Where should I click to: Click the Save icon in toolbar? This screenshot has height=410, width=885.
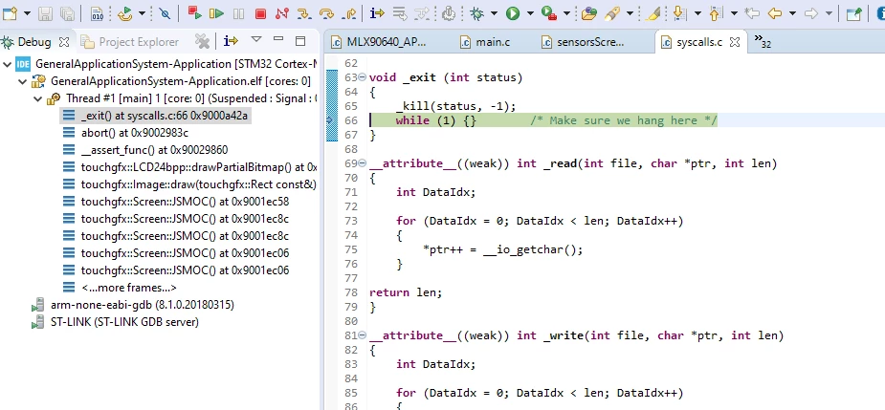coord(46,13)
